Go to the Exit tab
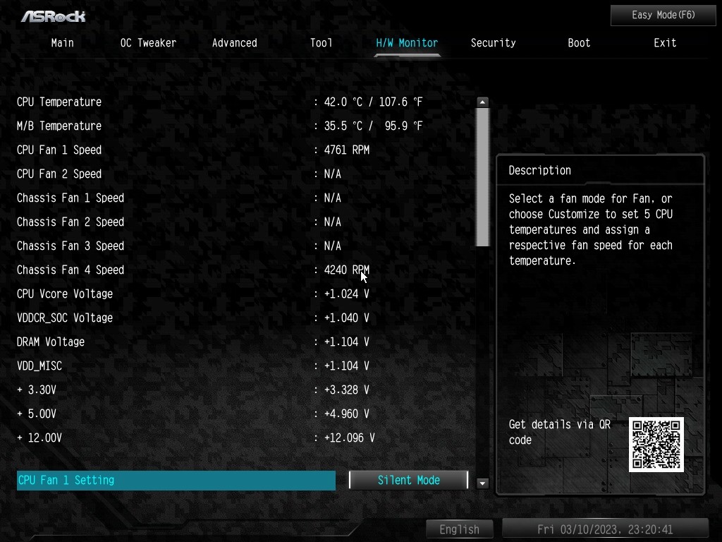The width and height of the screenshot is (722, 542). (665, 43)
